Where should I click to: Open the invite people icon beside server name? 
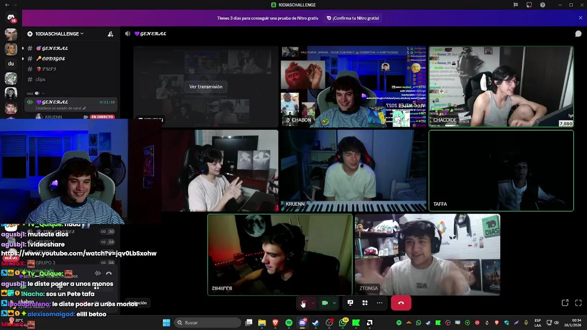point(111,34)
